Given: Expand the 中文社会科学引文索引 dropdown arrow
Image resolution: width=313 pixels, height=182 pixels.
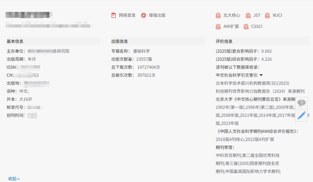Looking at the screenshot, I should (261, 75).
